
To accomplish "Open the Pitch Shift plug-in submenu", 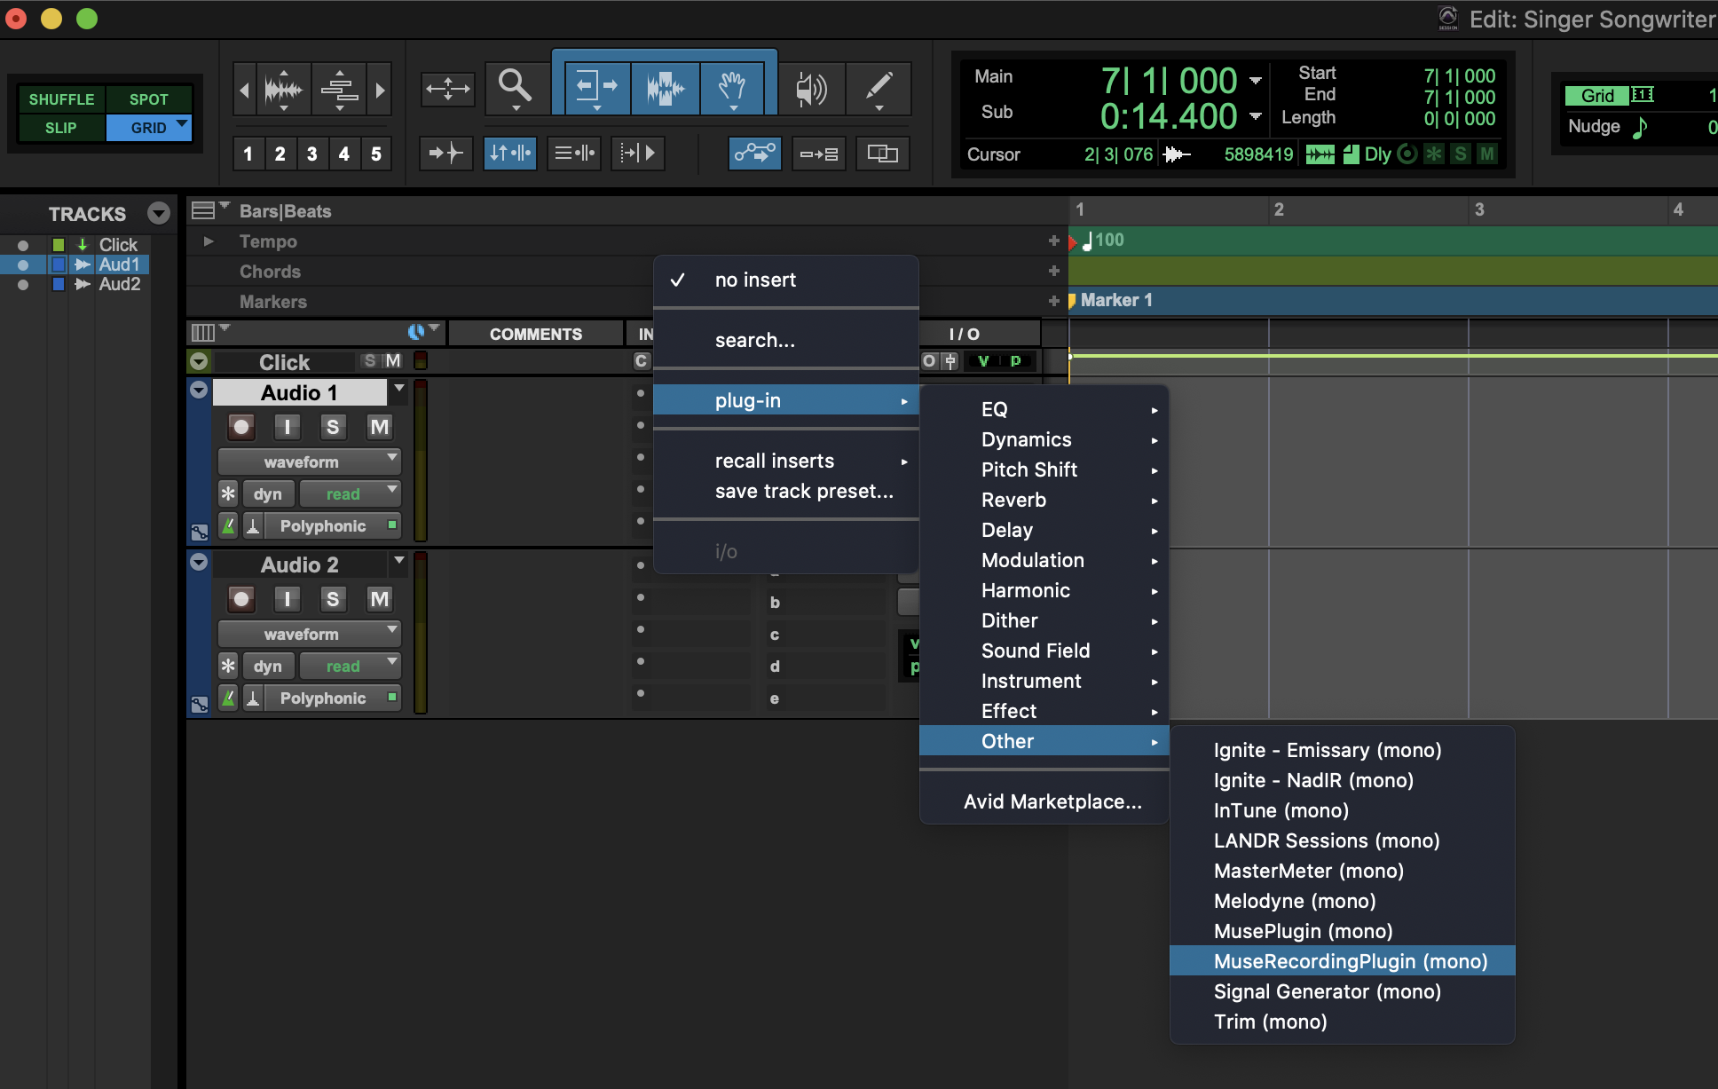I will (x=1029, y=470).
